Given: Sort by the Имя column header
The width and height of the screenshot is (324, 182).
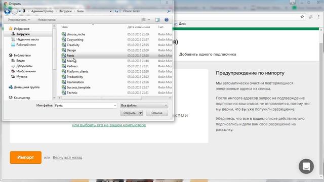Looking at the screenshot, I should tap(64, 27).
